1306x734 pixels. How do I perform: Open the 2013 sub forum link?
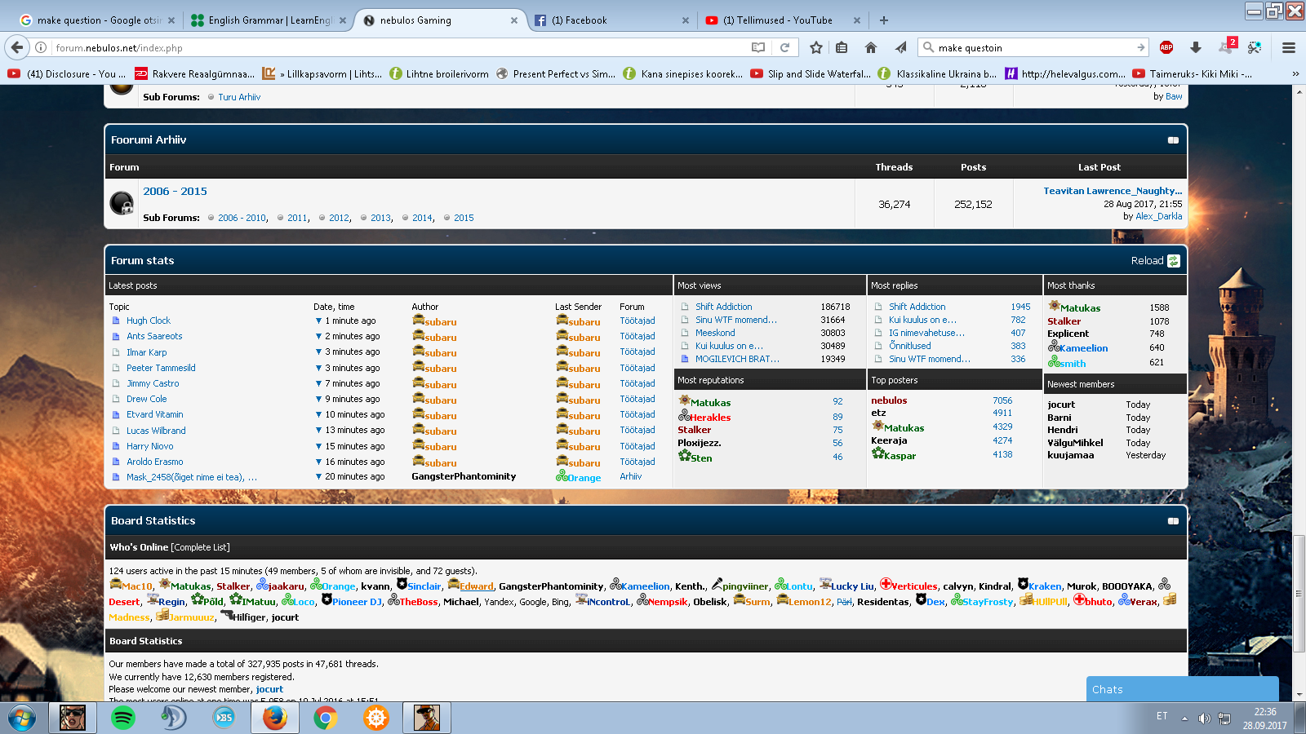381,218
